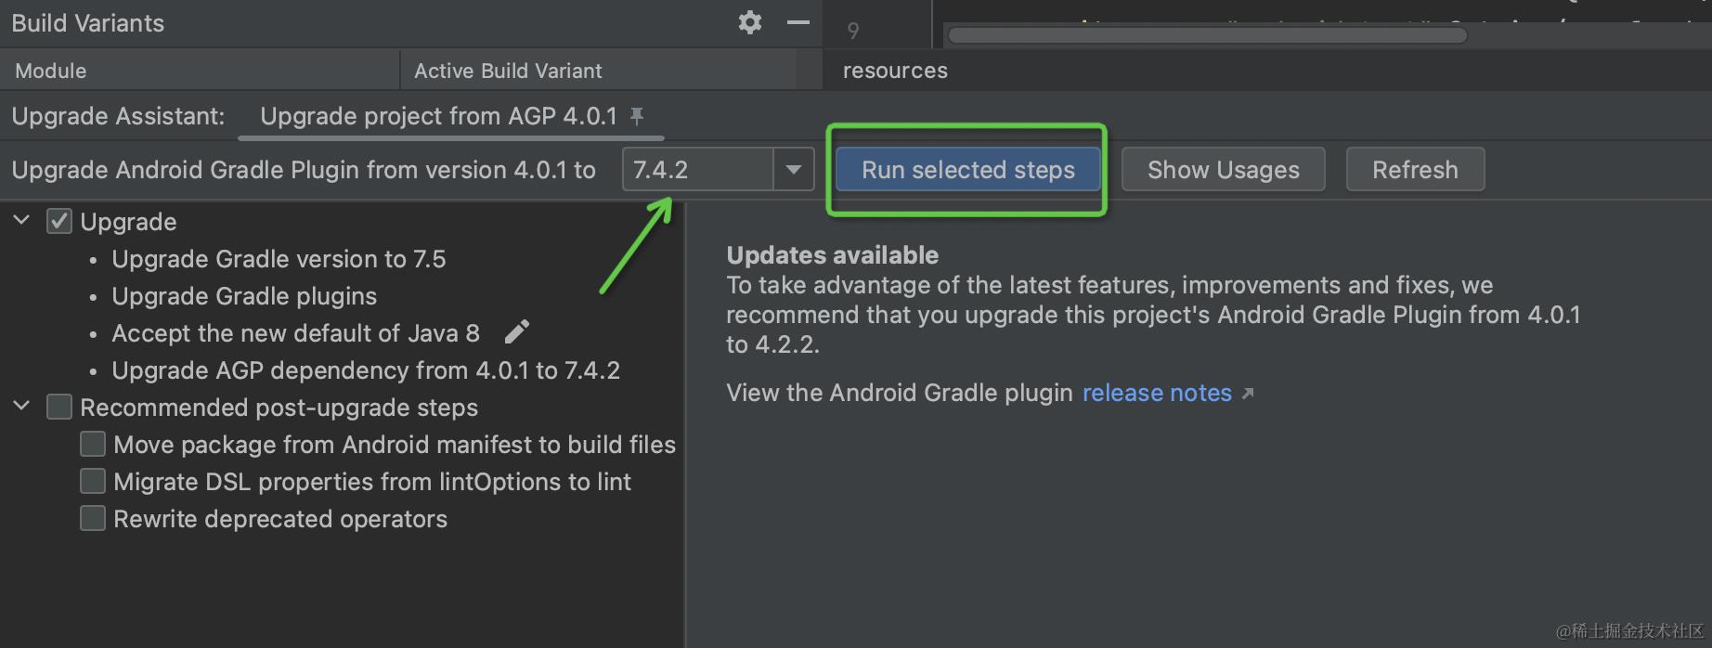Click the editor horizontal scrollbar
This screenshot has width=1712, height=648.
point(1207,35)
